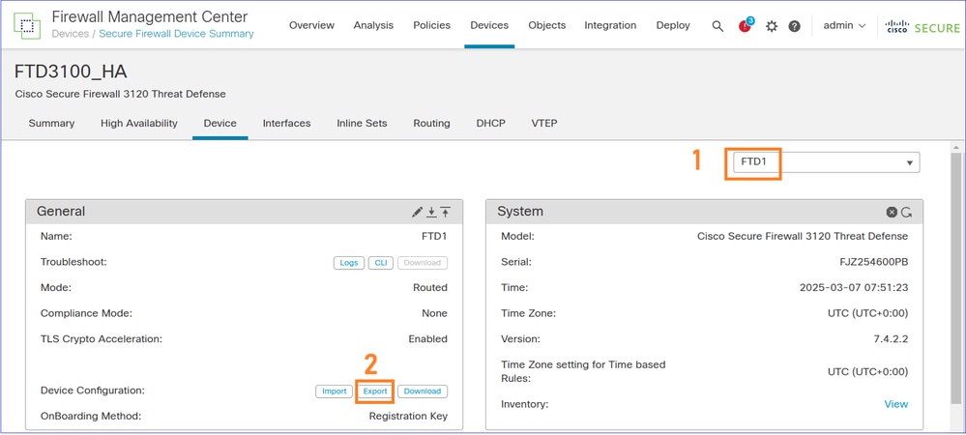This screenshot has height=435, width=966.
Task: Switch to the Interfaces tab
Action: (286, 123)
